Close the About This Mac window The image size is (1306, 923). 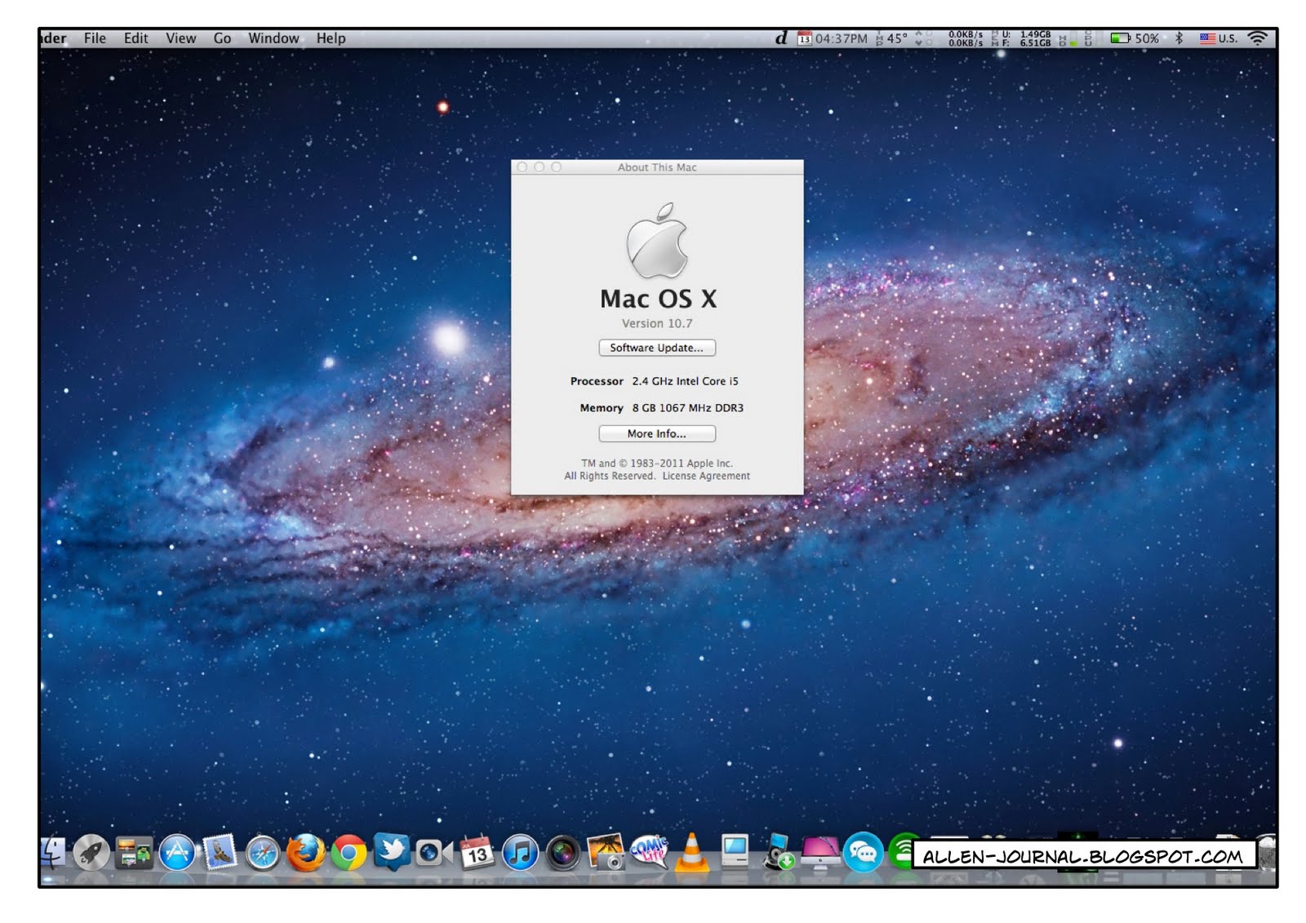pyautogui.click(x=522, y=166)
